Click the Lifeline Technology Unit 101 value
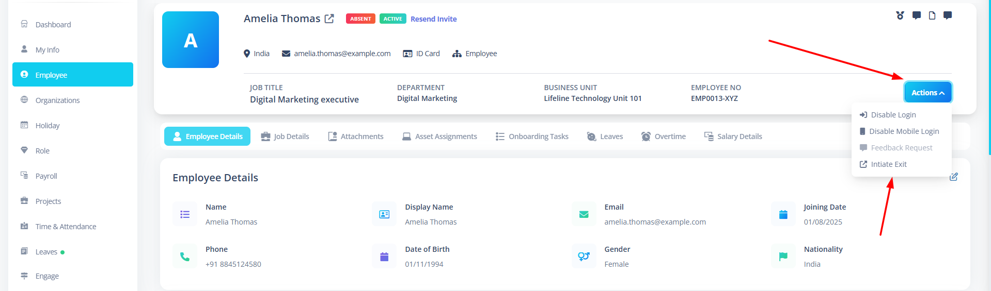The height and width of the screenshot is (291, 991). point(593,98)
